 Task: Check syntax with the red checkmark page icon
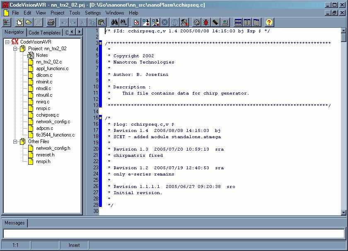[x=136, y=22]
